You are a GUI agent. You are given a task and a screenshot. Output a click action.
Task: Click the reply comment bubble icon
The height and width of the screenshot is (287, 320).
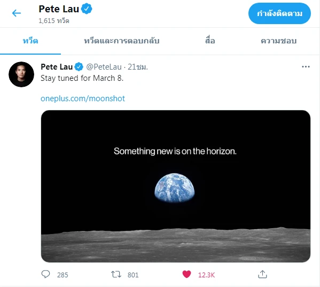point(45,274)
